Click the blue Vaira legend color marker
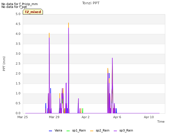This screenshot has height=136, width=182. click(51, 131)
